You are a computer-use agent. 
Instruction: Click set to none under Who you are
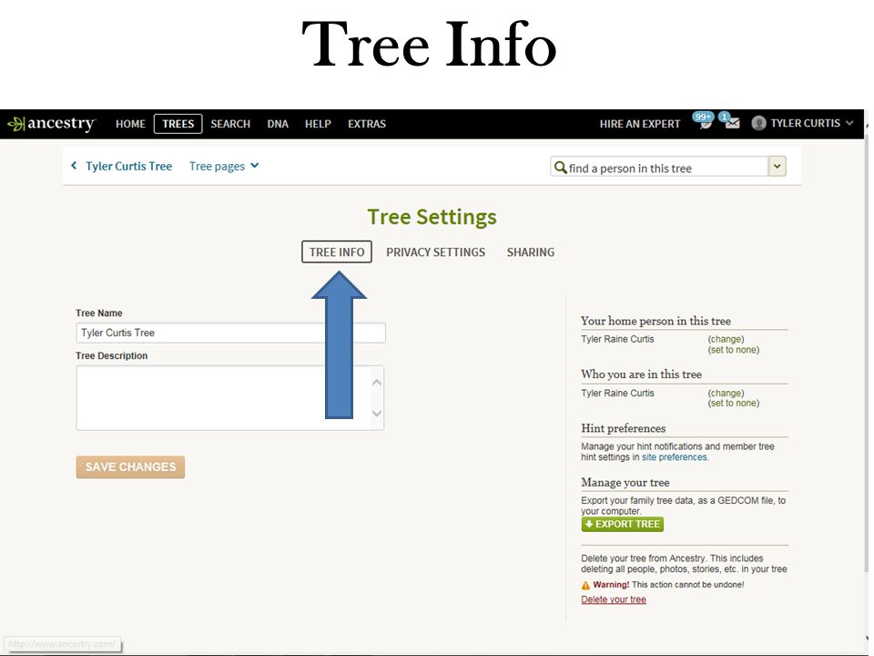tap(734, 404)
